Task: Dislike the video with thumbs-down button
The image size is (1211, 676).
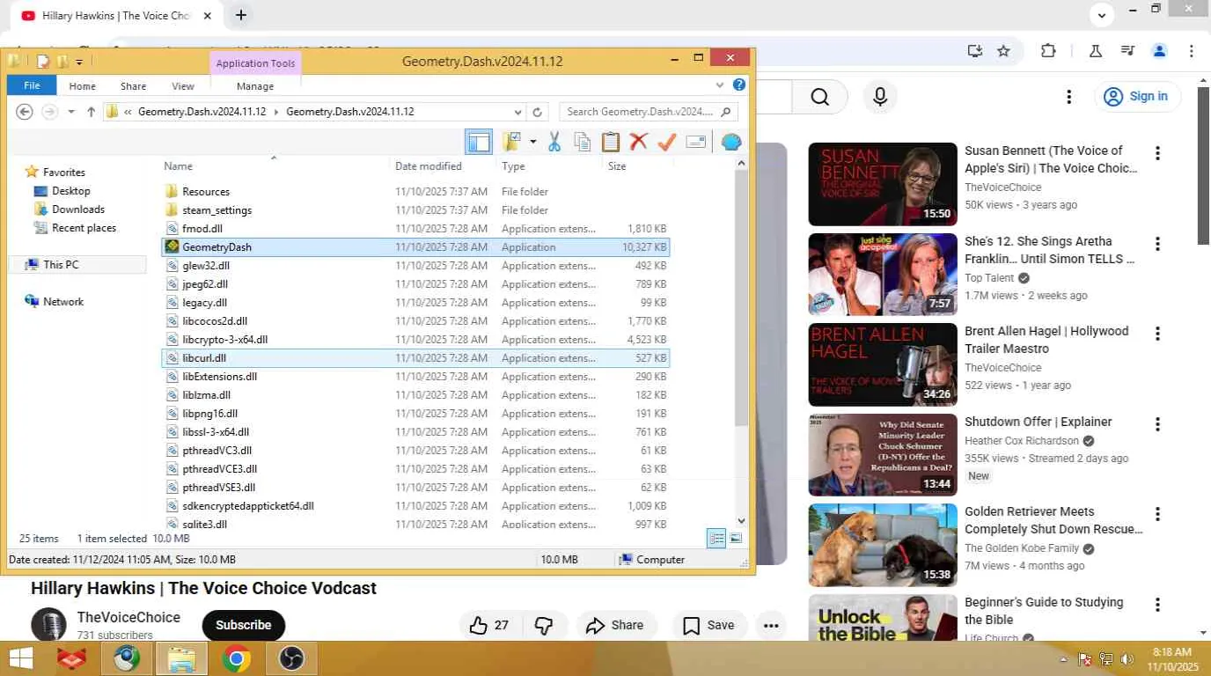Action: pyautogui.click(x=544, y=625)
